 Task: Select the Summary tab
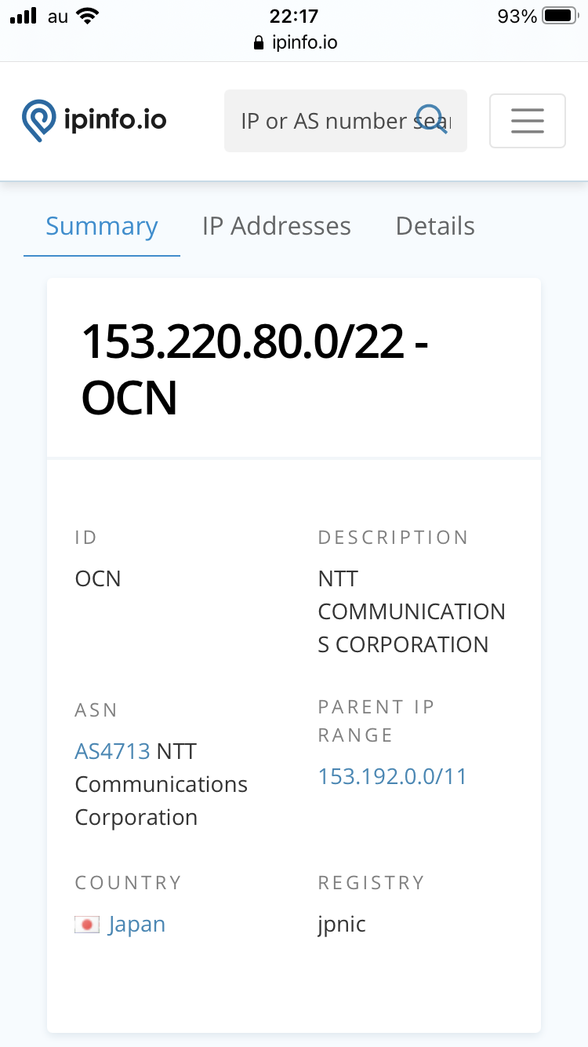(102, 226)
